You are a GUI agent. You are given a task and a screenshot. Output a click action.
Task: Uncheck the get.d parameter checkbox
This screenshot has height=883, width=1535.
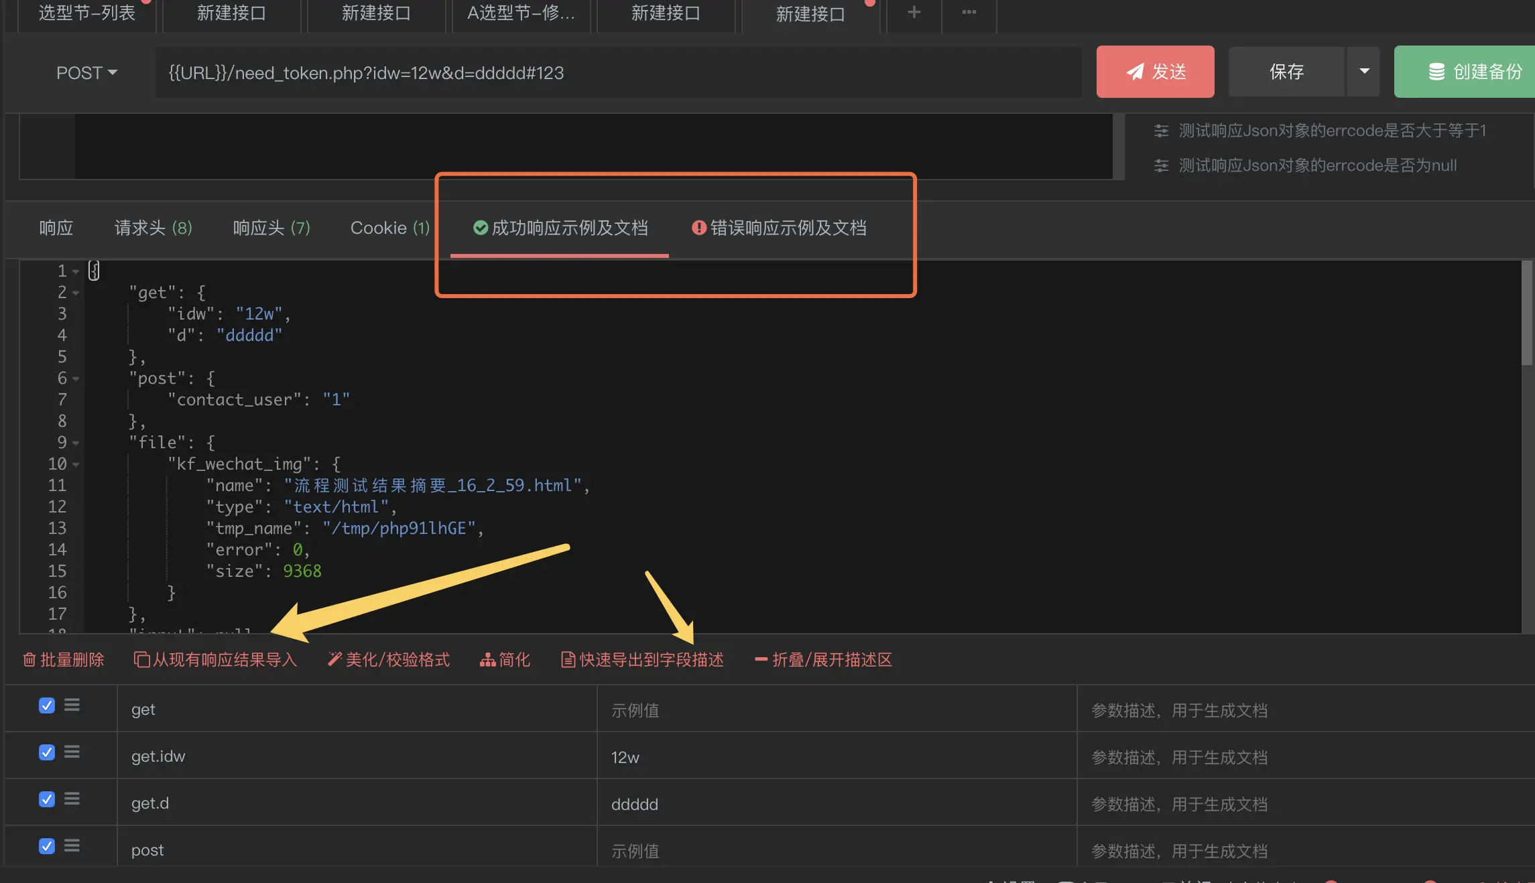click(46, 799)
